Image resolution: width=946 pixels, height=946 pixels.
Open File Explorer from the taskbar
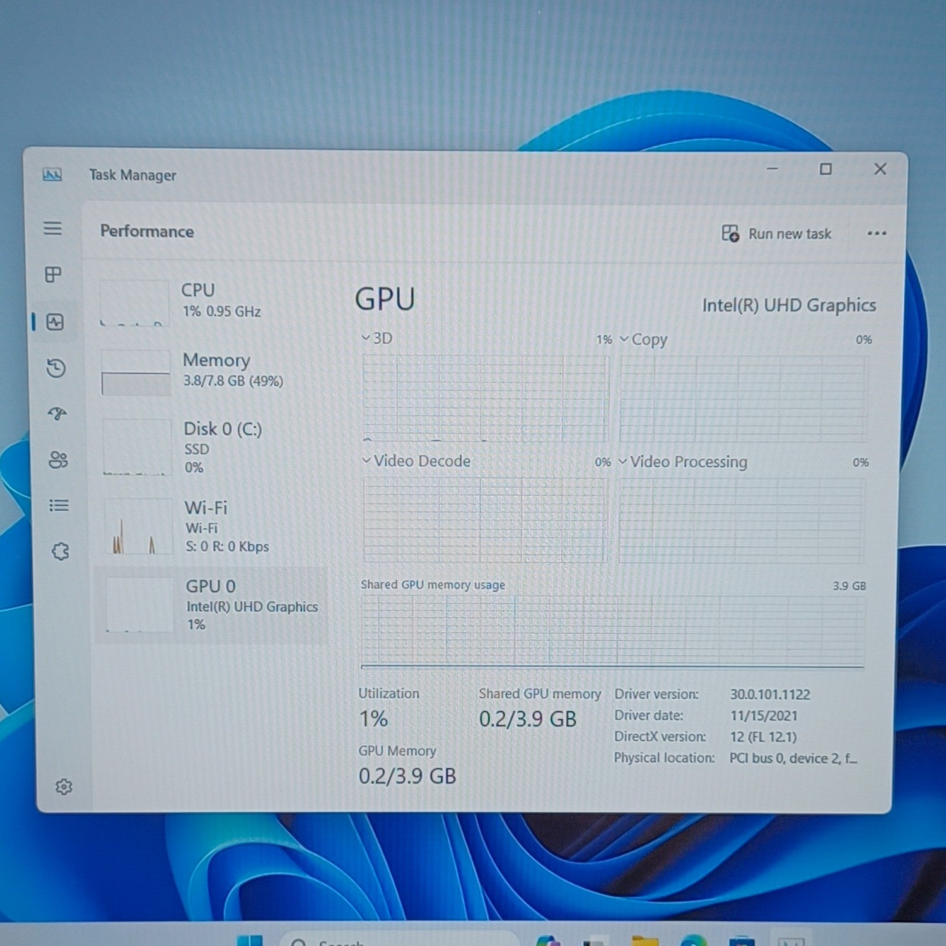(x=645, y=940)
